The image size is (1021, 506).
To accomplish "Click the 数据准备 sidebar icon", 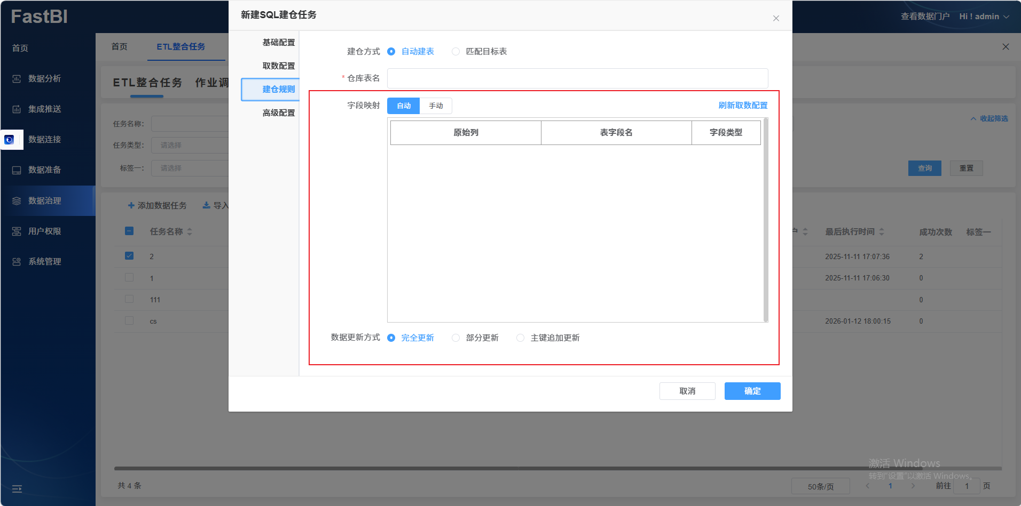I will [x=17, y=170].
